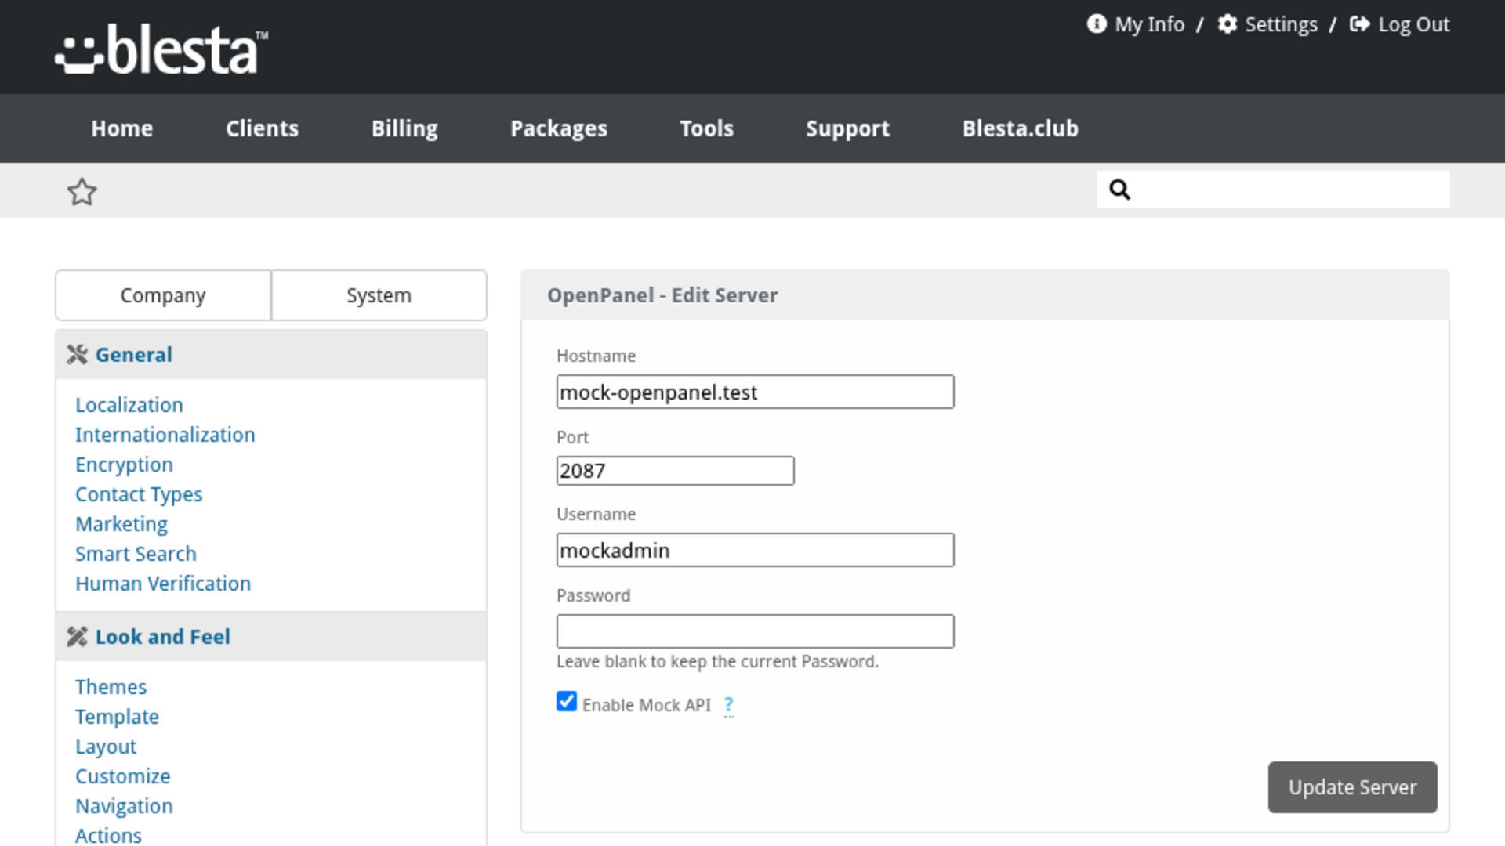Open the Home menu
This screenshot has width=1505, height=846.
121,128
